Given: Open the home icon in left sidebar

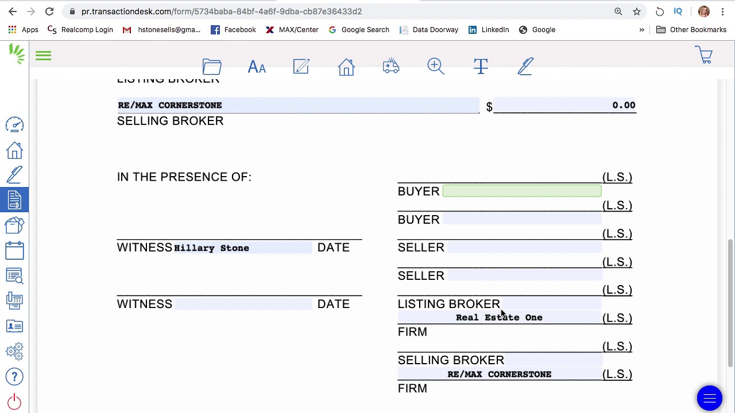Looking at the screenshot, I should 14,150.
